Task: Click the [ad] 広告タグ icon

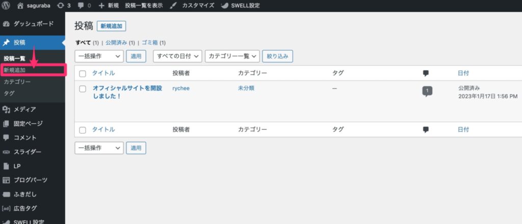Action: coord(6,208)
